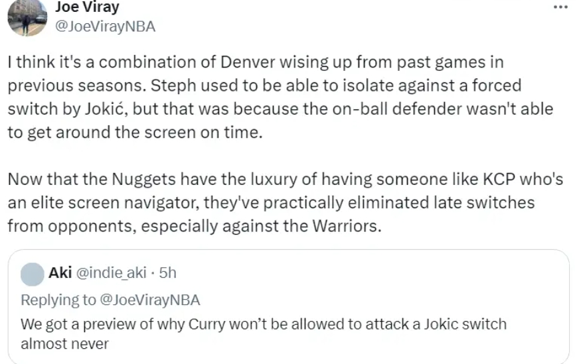Image resolution: width=583 pixels, height=364 pixels.
Task: Click the @indie_aki handle
Action: (x=114, y=273)
